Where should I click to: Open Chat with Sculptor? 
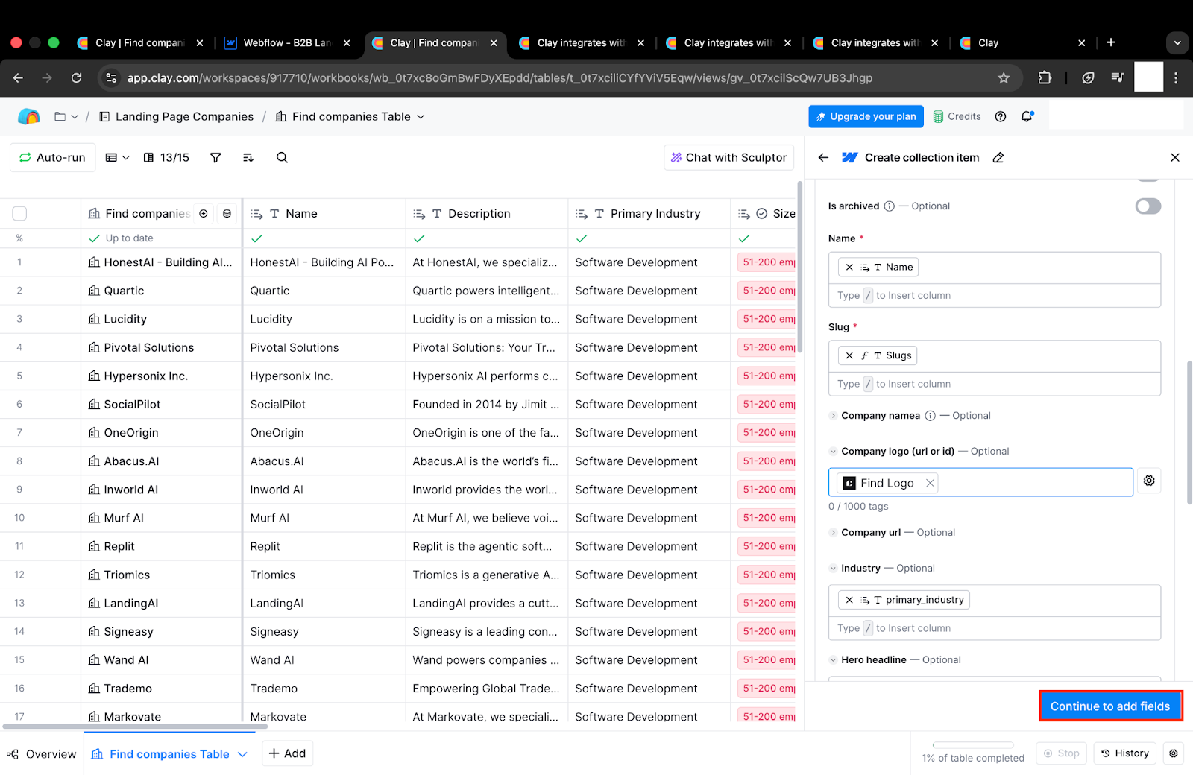(x=728, y=157)
